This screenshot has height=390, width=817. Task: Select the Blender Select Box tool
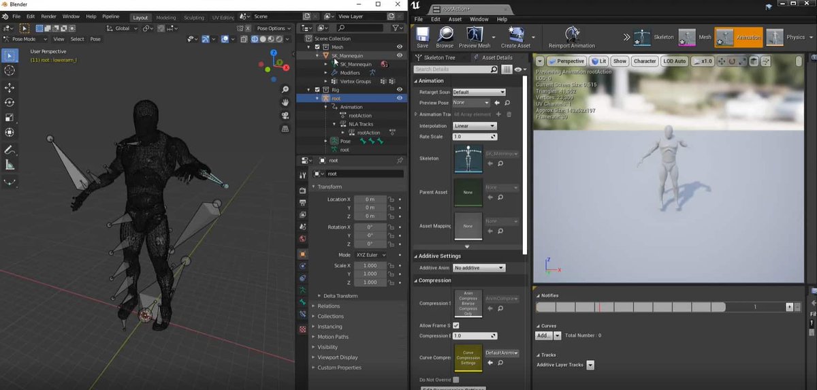click(10, 55)
